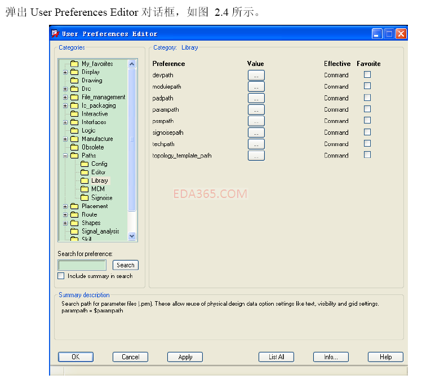Expand the Manufacture category

click(x=65, y=139)
